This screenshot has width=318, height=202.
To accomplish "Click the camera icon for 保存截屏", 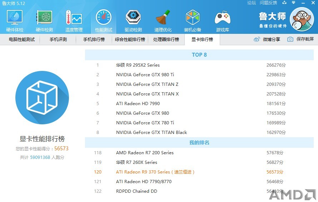I will click(290, 39).
